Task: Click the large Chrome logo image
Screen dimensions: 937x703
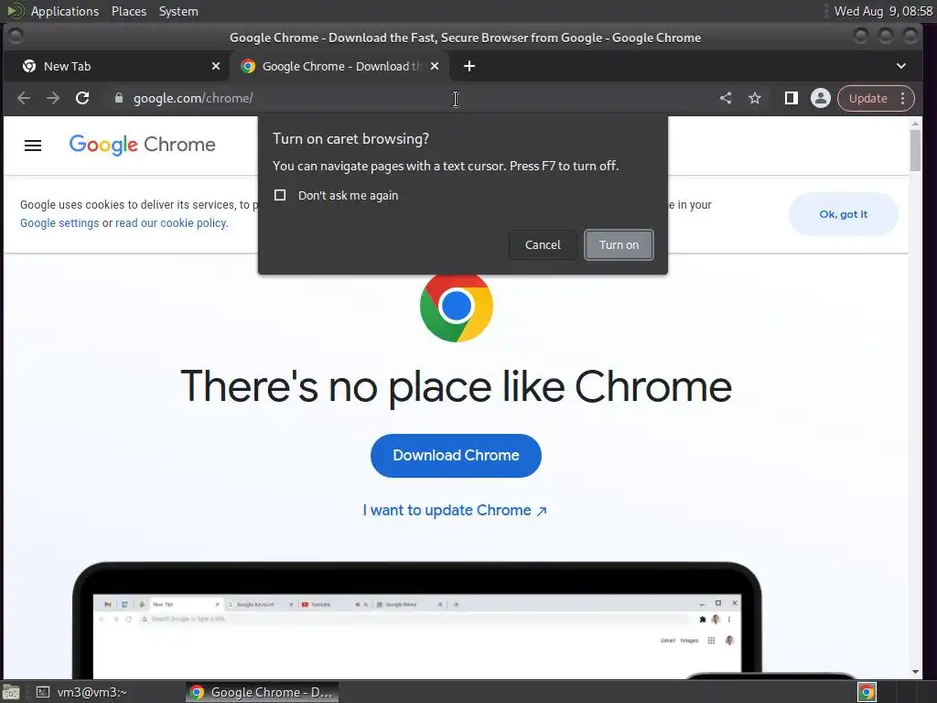Action: click(x=456, y=306)
